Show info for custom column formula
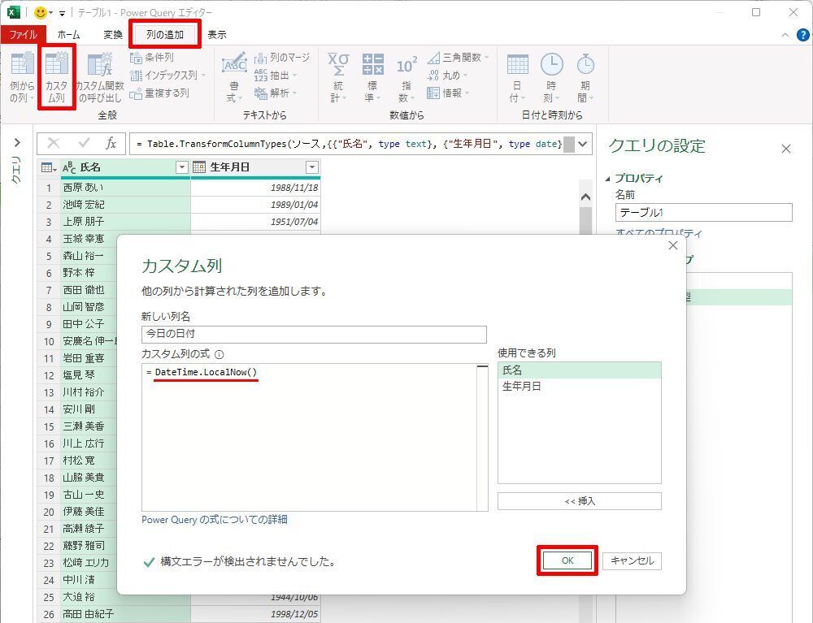The image size is (813, 623). pos(219,355)
